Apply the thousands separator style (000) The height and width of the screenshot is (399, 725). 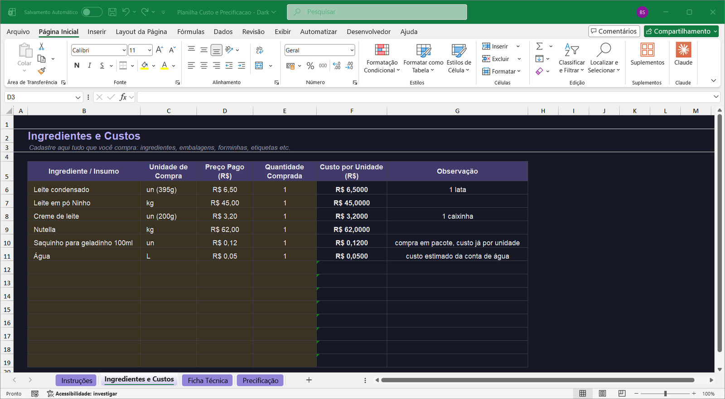(323, 66)
